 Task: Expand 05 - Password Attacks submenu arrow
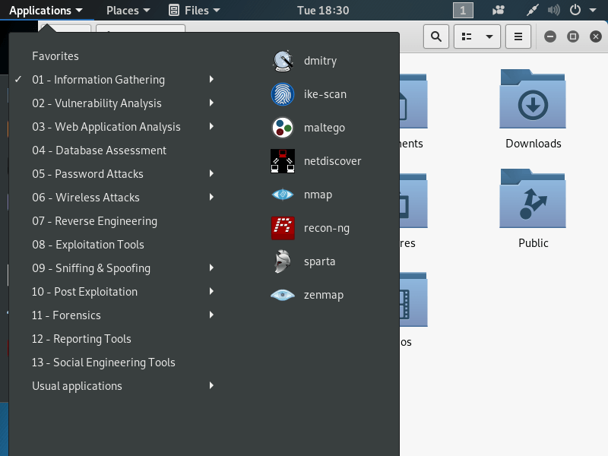[211, 173]
